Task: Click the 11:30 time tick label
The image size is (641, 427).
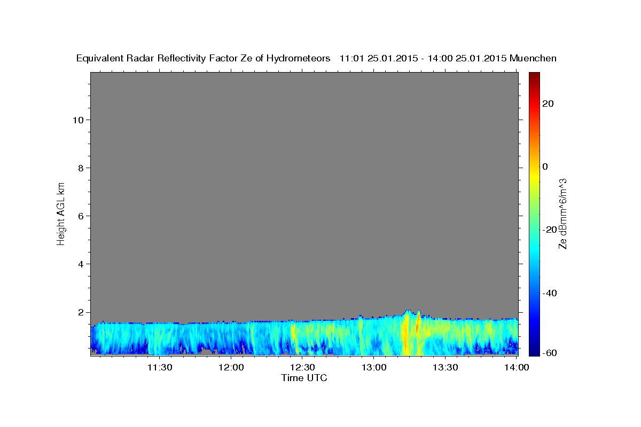Action: tap(160, 367)
